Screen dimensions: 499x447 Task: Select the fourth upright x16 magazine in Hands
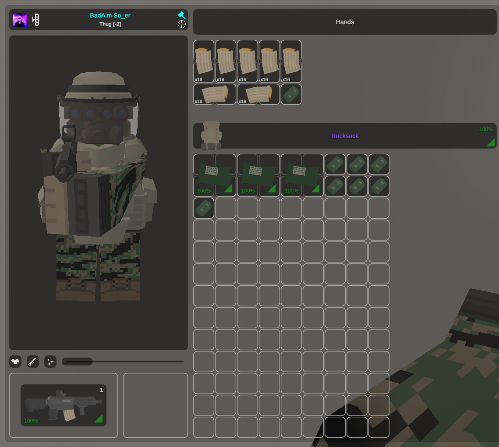click(269, 61)
